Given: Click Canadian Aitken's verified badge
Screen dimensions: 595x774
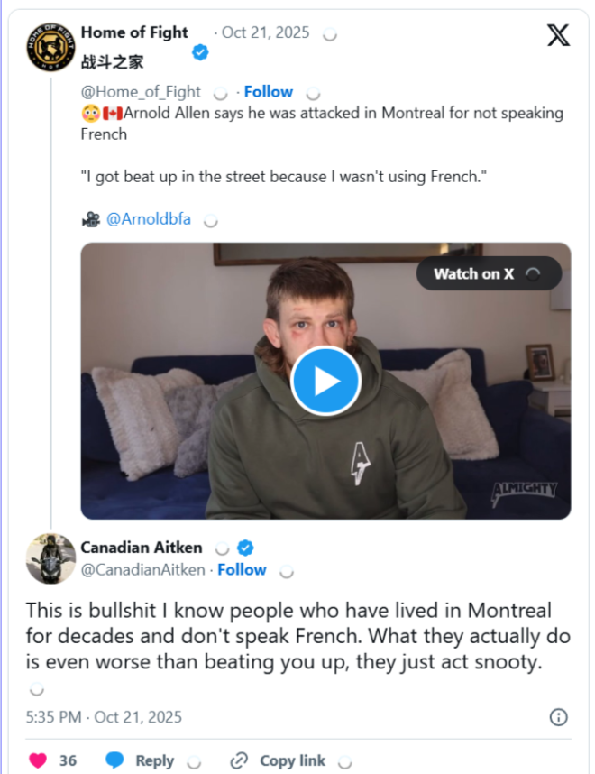Looking at the screenshot, I should [245, 548].
